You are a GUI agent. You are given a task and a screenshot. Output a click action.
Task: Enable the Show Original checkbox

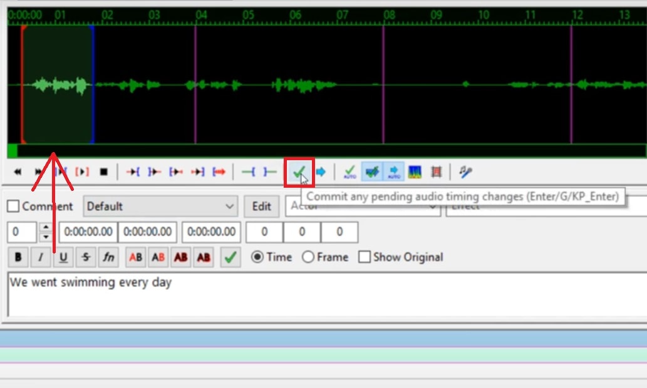365,257
